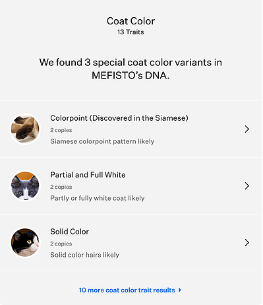263x305 pixels.
Task: Click the 2 copies label under Colorpoint
Action: (61, 130)
